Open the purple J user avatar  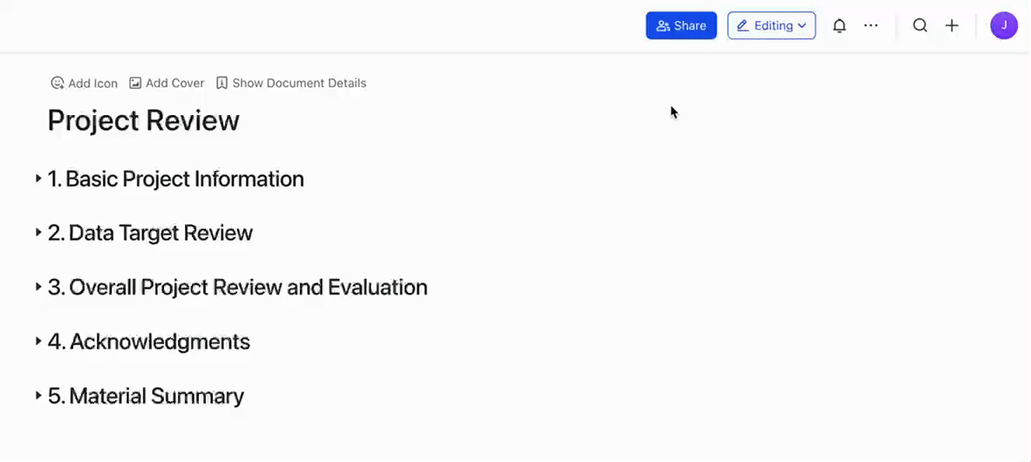click(1004, 25)
